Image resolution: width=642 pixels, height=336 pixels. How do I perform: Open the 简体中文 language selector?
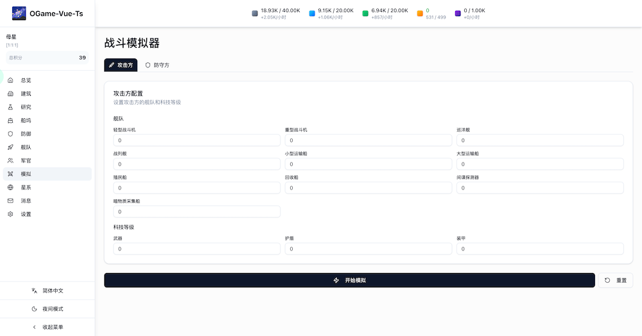48,291
